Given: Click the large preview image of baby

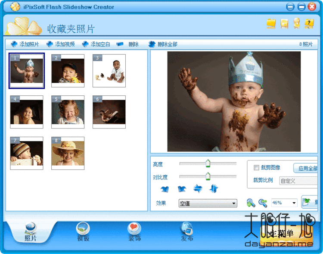Looking at the screenshot, I should (234, 101).
